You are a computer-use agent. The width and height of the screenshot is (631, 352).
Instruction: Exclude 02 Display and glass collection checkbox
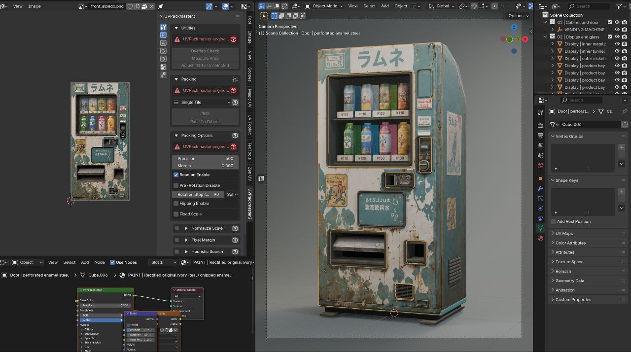[610, 36]
